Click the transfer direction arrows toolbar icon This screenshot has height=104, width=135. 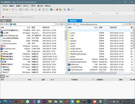(39, 9)
